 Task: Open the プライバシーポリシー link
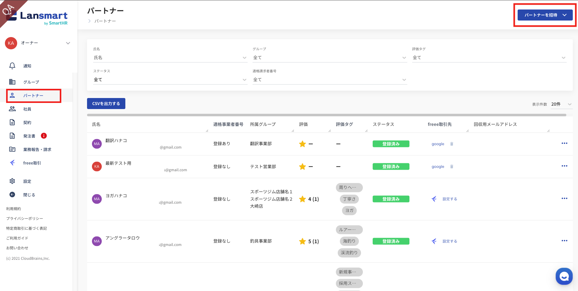pos(25,218)
